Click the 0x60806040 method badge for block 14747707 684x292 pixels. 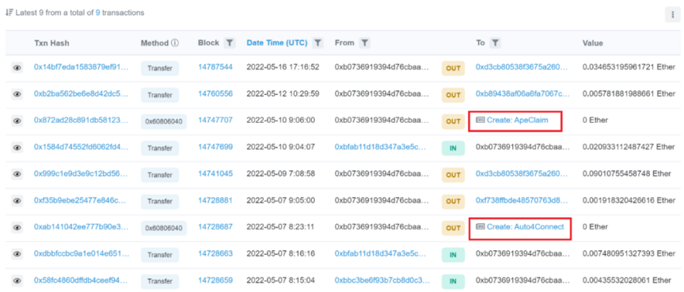click(164, 122)
